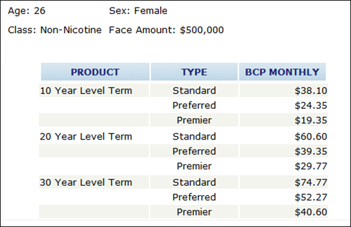Click the Sex: Female label

pyautogui.click(x=138, y=10)
